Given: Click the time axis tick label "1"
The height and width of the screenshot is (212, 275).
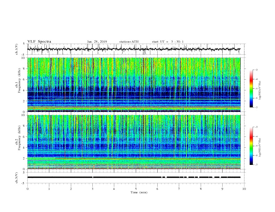Looking at the screenshot, I should [x=49, y=189].
